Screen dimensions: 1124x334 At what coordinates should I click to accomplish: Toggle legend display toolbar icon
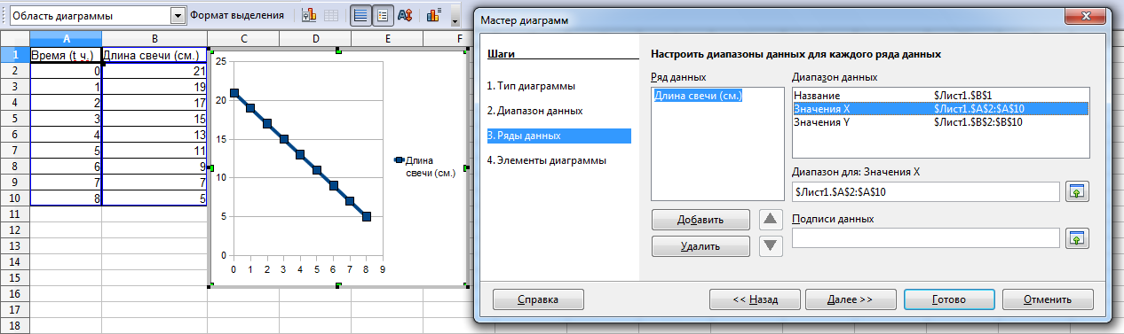pos(383,16)
